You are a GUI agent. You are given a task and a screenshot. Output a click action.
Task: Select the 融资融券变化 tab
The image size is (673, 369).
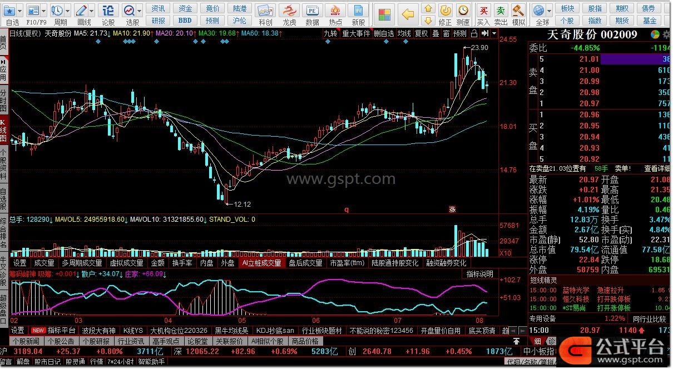(446, 263)
